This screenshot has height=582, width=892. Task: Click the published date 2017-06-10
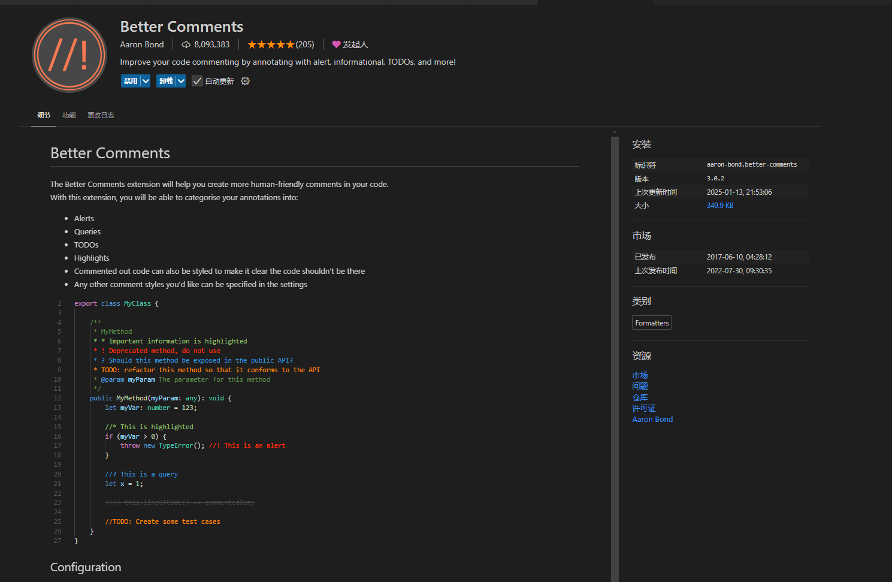click(739, 257)
